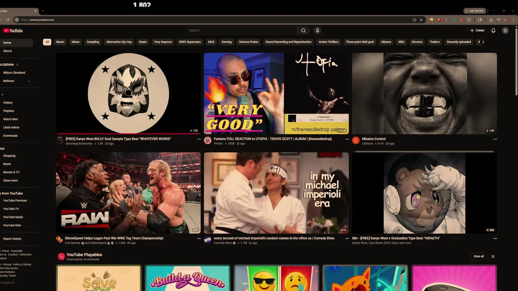
Task: Select the Beats filter chip
Action: tap(143, 42)
